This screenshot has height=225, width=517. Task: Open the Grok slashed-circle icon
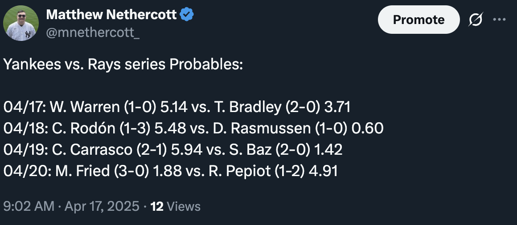(476, 20)
